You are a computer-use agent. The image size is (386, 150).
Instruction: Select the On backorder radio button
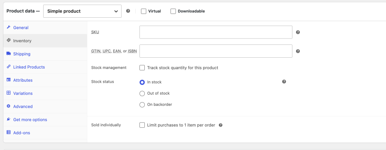tap(142, 105)
